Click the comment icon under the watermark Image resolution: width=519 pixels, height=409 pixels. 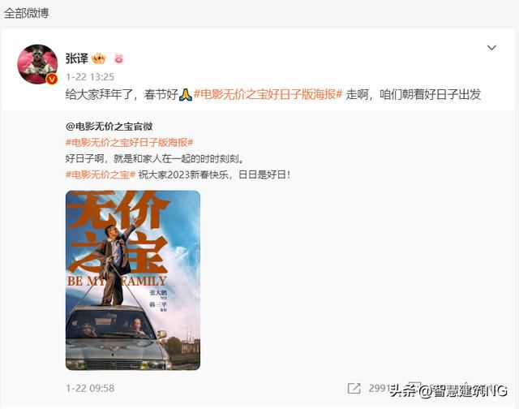point(414,387)
